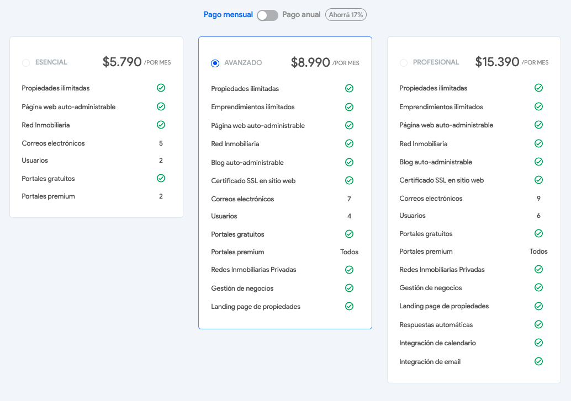This screenshot has width=571, height=401.
Task: Click the Avanzado $8.990 price
Action: click(310, 63)
